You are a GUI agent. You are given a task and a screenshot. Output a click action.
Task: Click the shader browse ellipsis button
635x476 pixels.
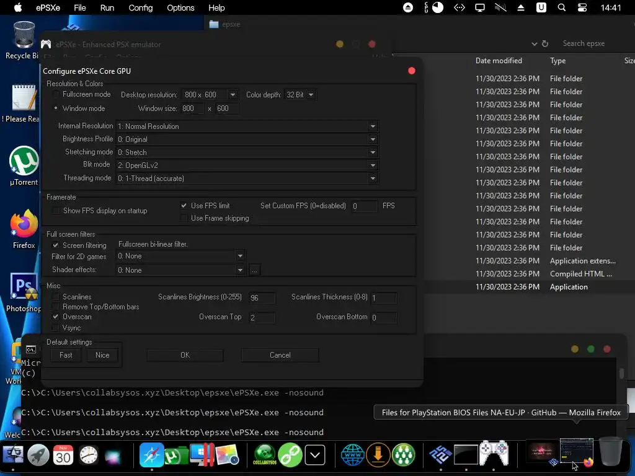coord(254,270)
